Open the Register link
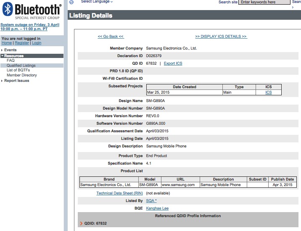The image size is (301, 231). pos(22,43)
